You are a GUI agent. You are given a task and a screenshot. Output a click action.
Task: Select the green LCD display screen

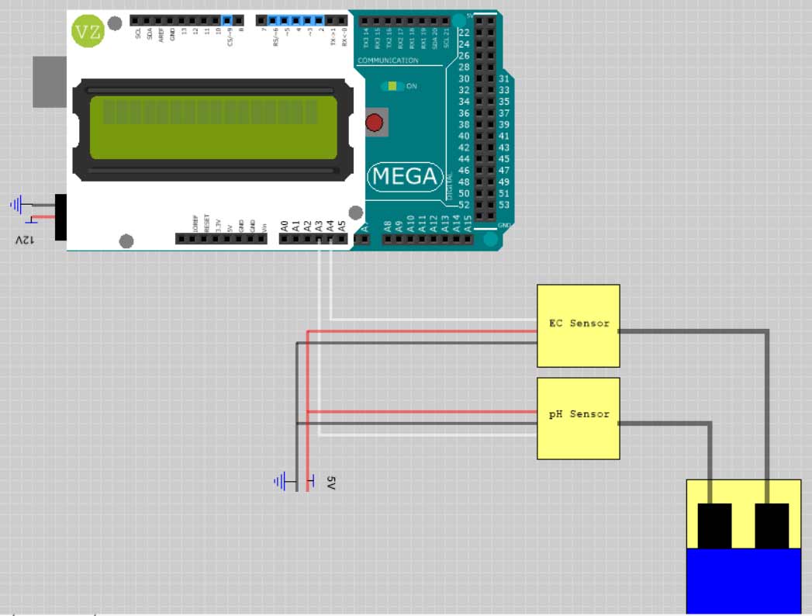[x=213, y=128]
